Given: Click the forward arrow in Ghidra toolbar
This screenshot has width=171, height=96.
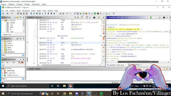Looking at the screenshot, I should [x=12, y=14].
